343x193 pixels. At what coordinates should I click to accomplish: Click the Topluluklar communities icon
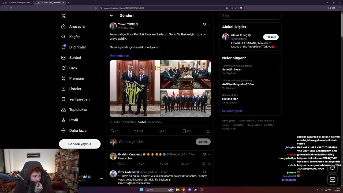[x=64, y=110]
